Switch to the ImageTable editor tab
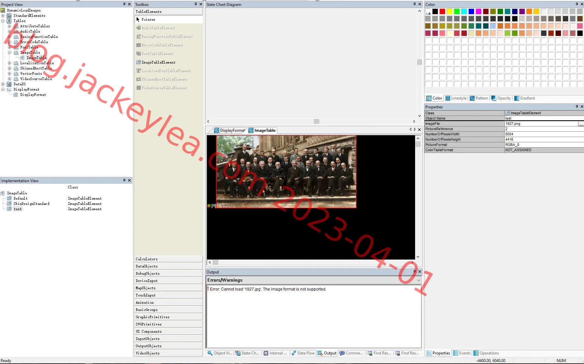 [x=262, y=130]
